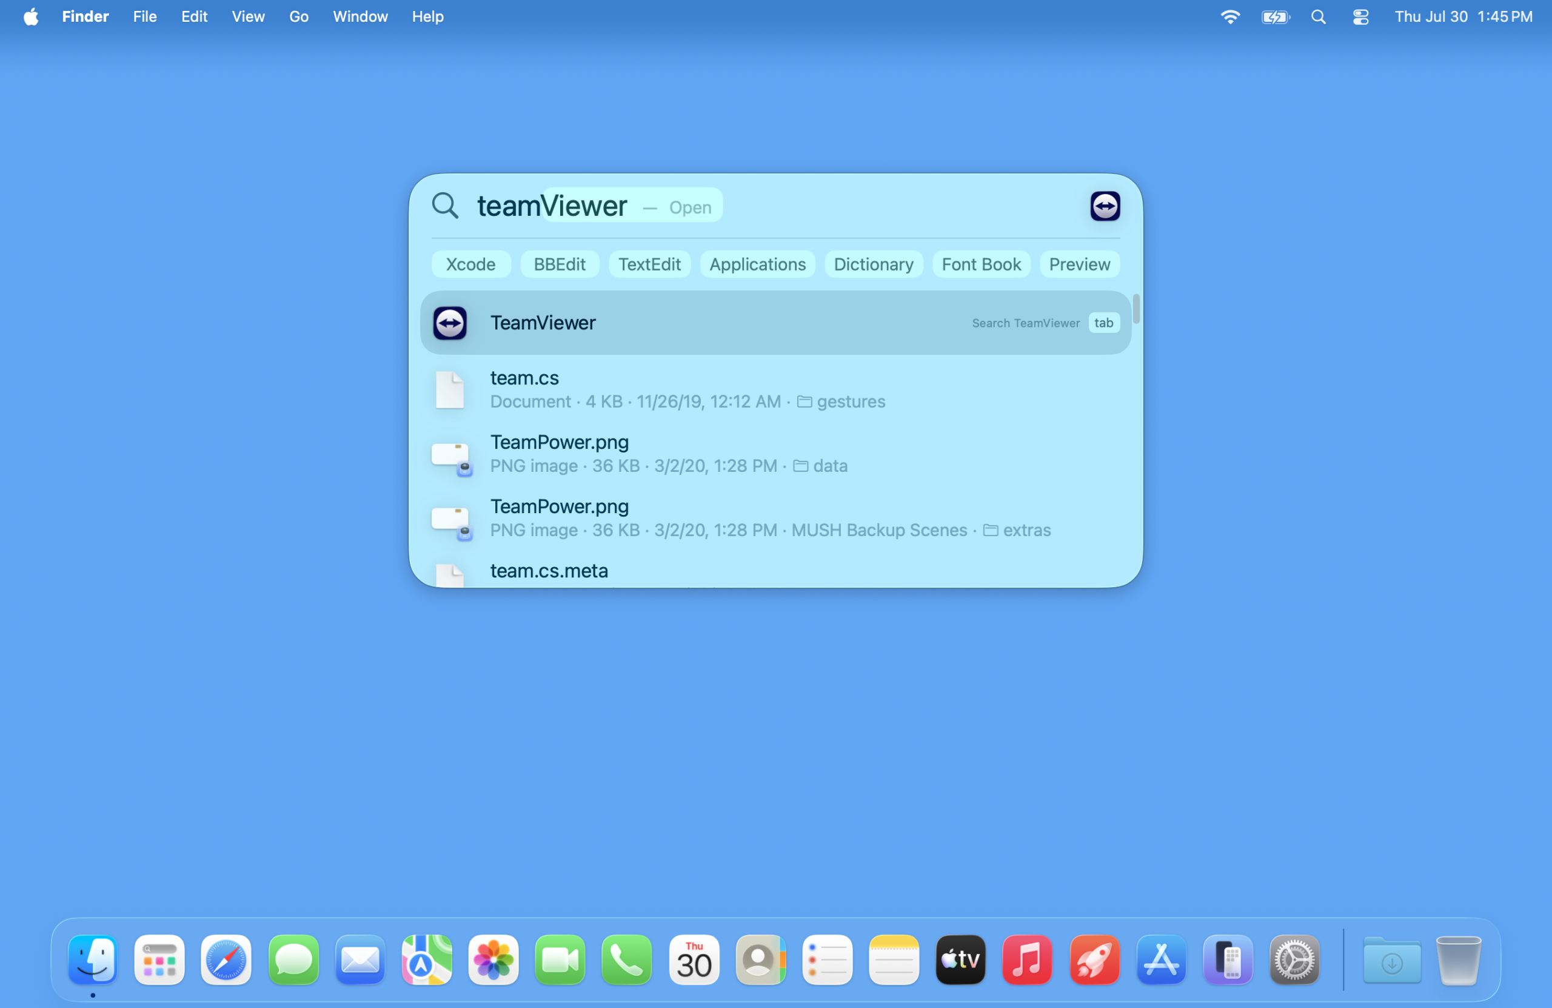Open TeamViewer from top search result
The image size is (1552, 1008).
(x=775, y=323)
